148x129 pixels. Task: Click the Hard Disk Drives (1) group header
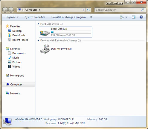[x=51, y=24]
